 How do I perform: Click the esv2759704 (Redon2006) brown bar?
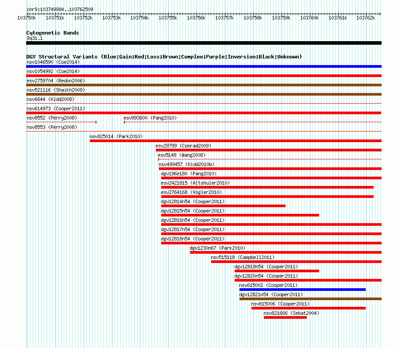click(x=204, y=85)
